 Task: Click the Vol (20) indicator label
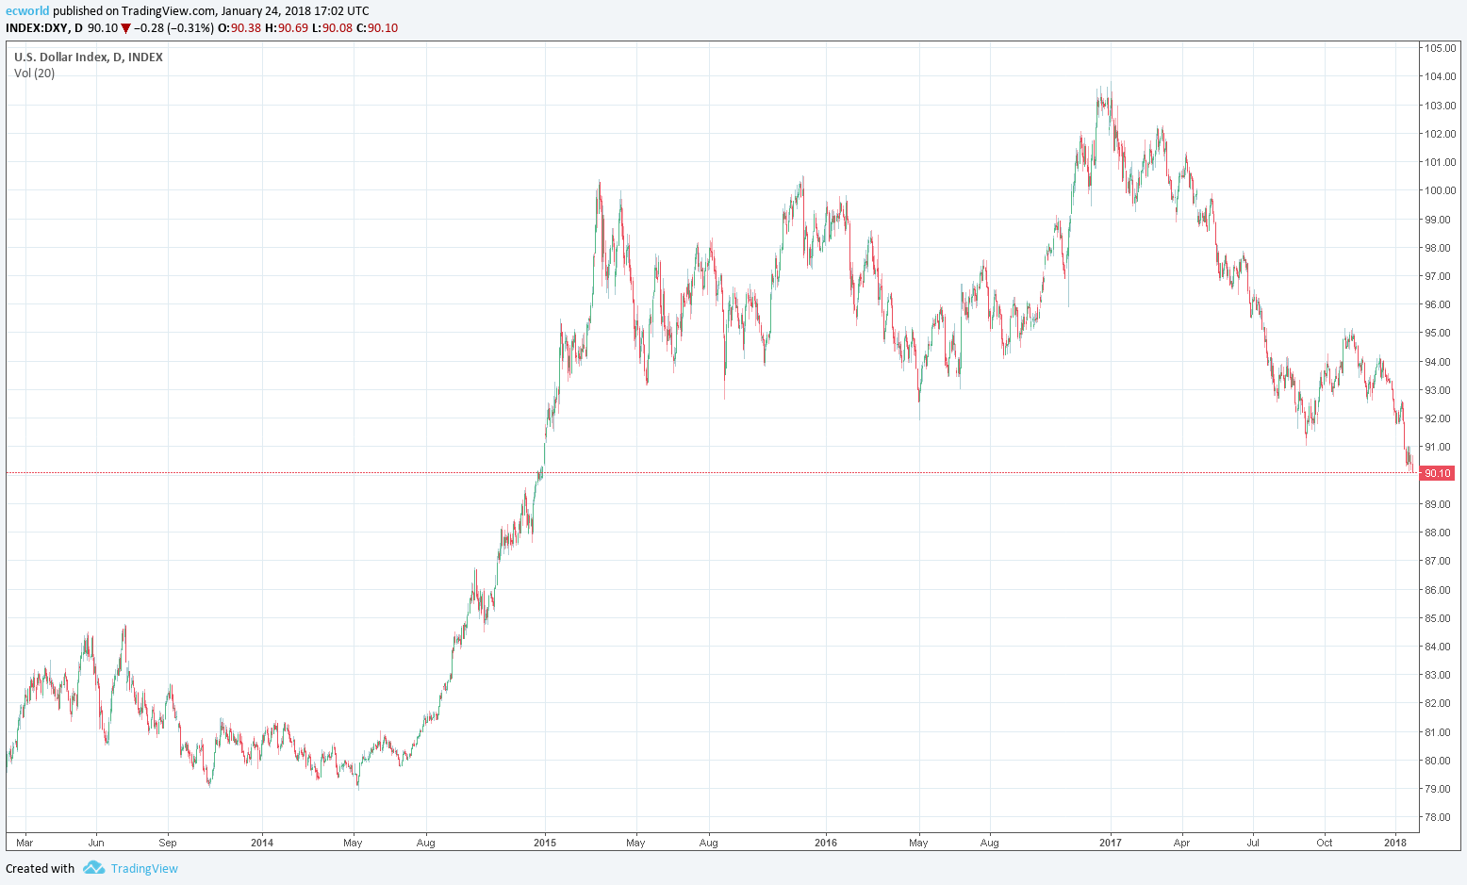(34, 73)
